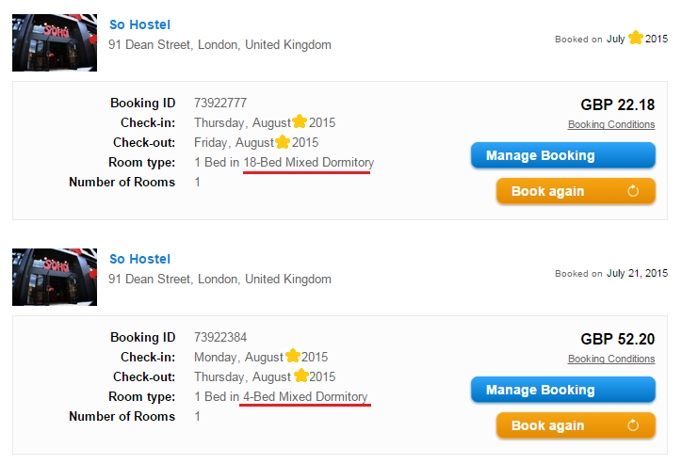
Task: Click booking ID number 73922777
Action: [220, 103]
